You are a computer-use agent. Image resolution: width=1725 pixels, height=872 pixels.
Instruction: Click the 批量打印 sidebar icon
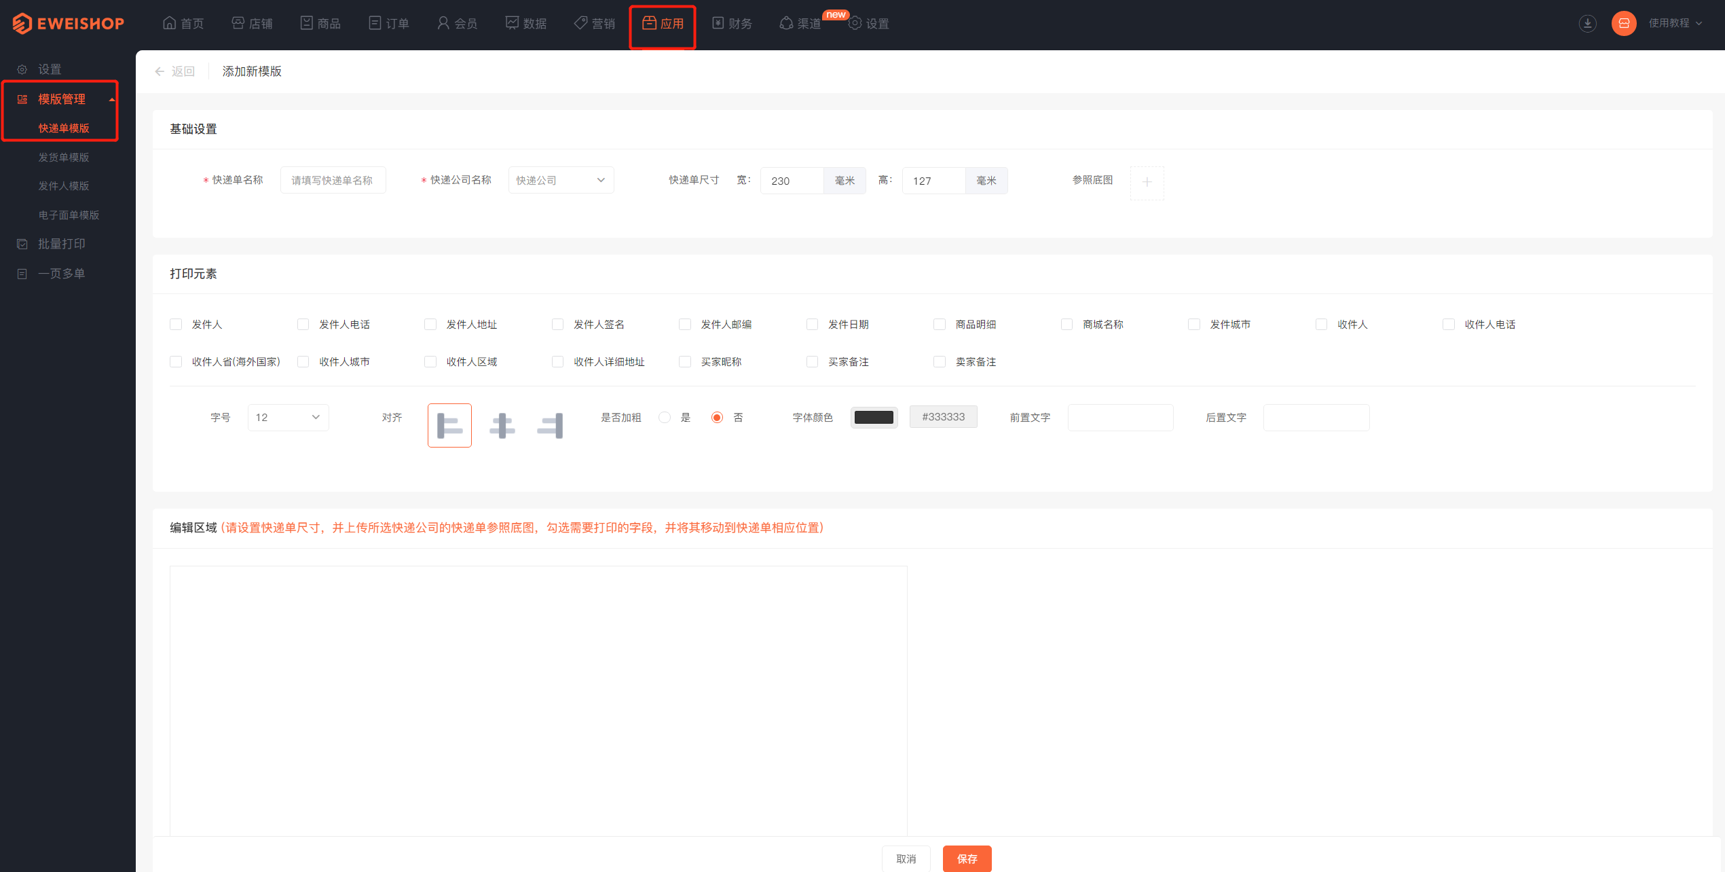tap(22, 244)
